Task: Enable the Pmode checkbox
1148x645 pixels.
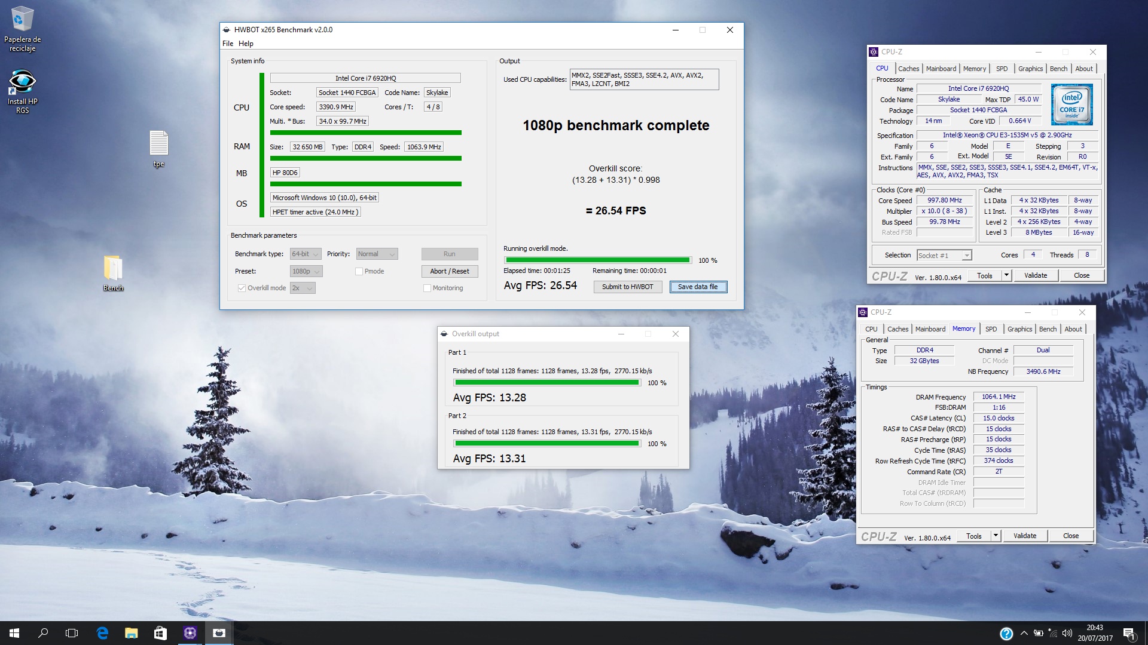Action: [359, 271]
